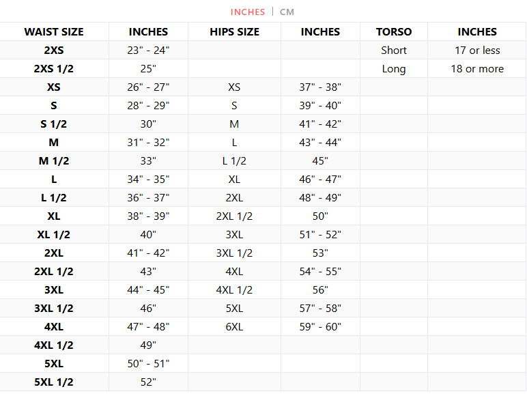
Task: Click the Long torso cell
Action: point(394,69)
